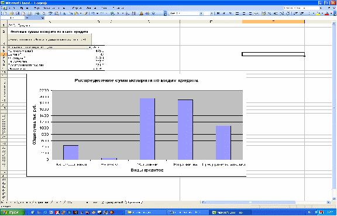Open the font name dropdown

click(201, 13)
